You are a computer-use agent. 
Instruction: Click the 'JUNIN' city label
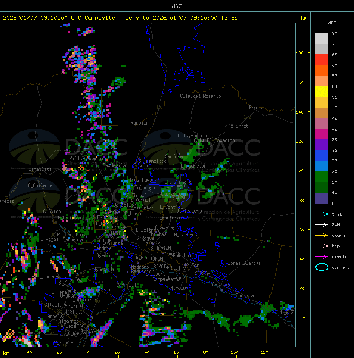coord(157,259)
